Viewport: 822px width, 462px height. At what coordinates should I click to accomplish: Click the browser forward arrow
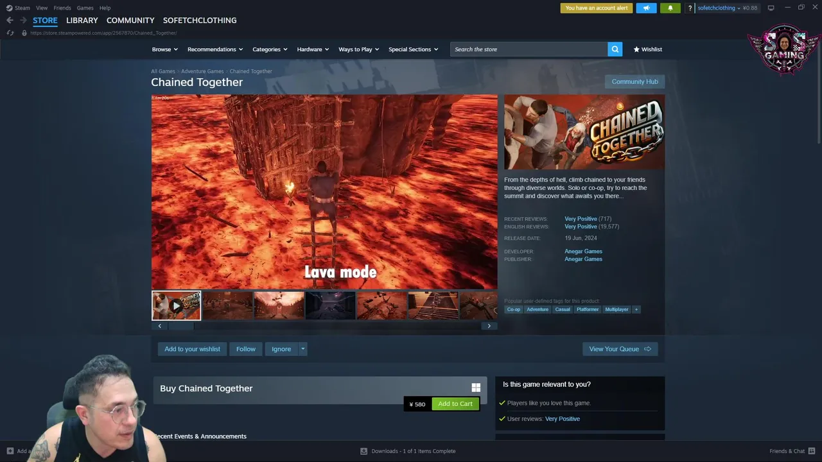coord(23,21)
